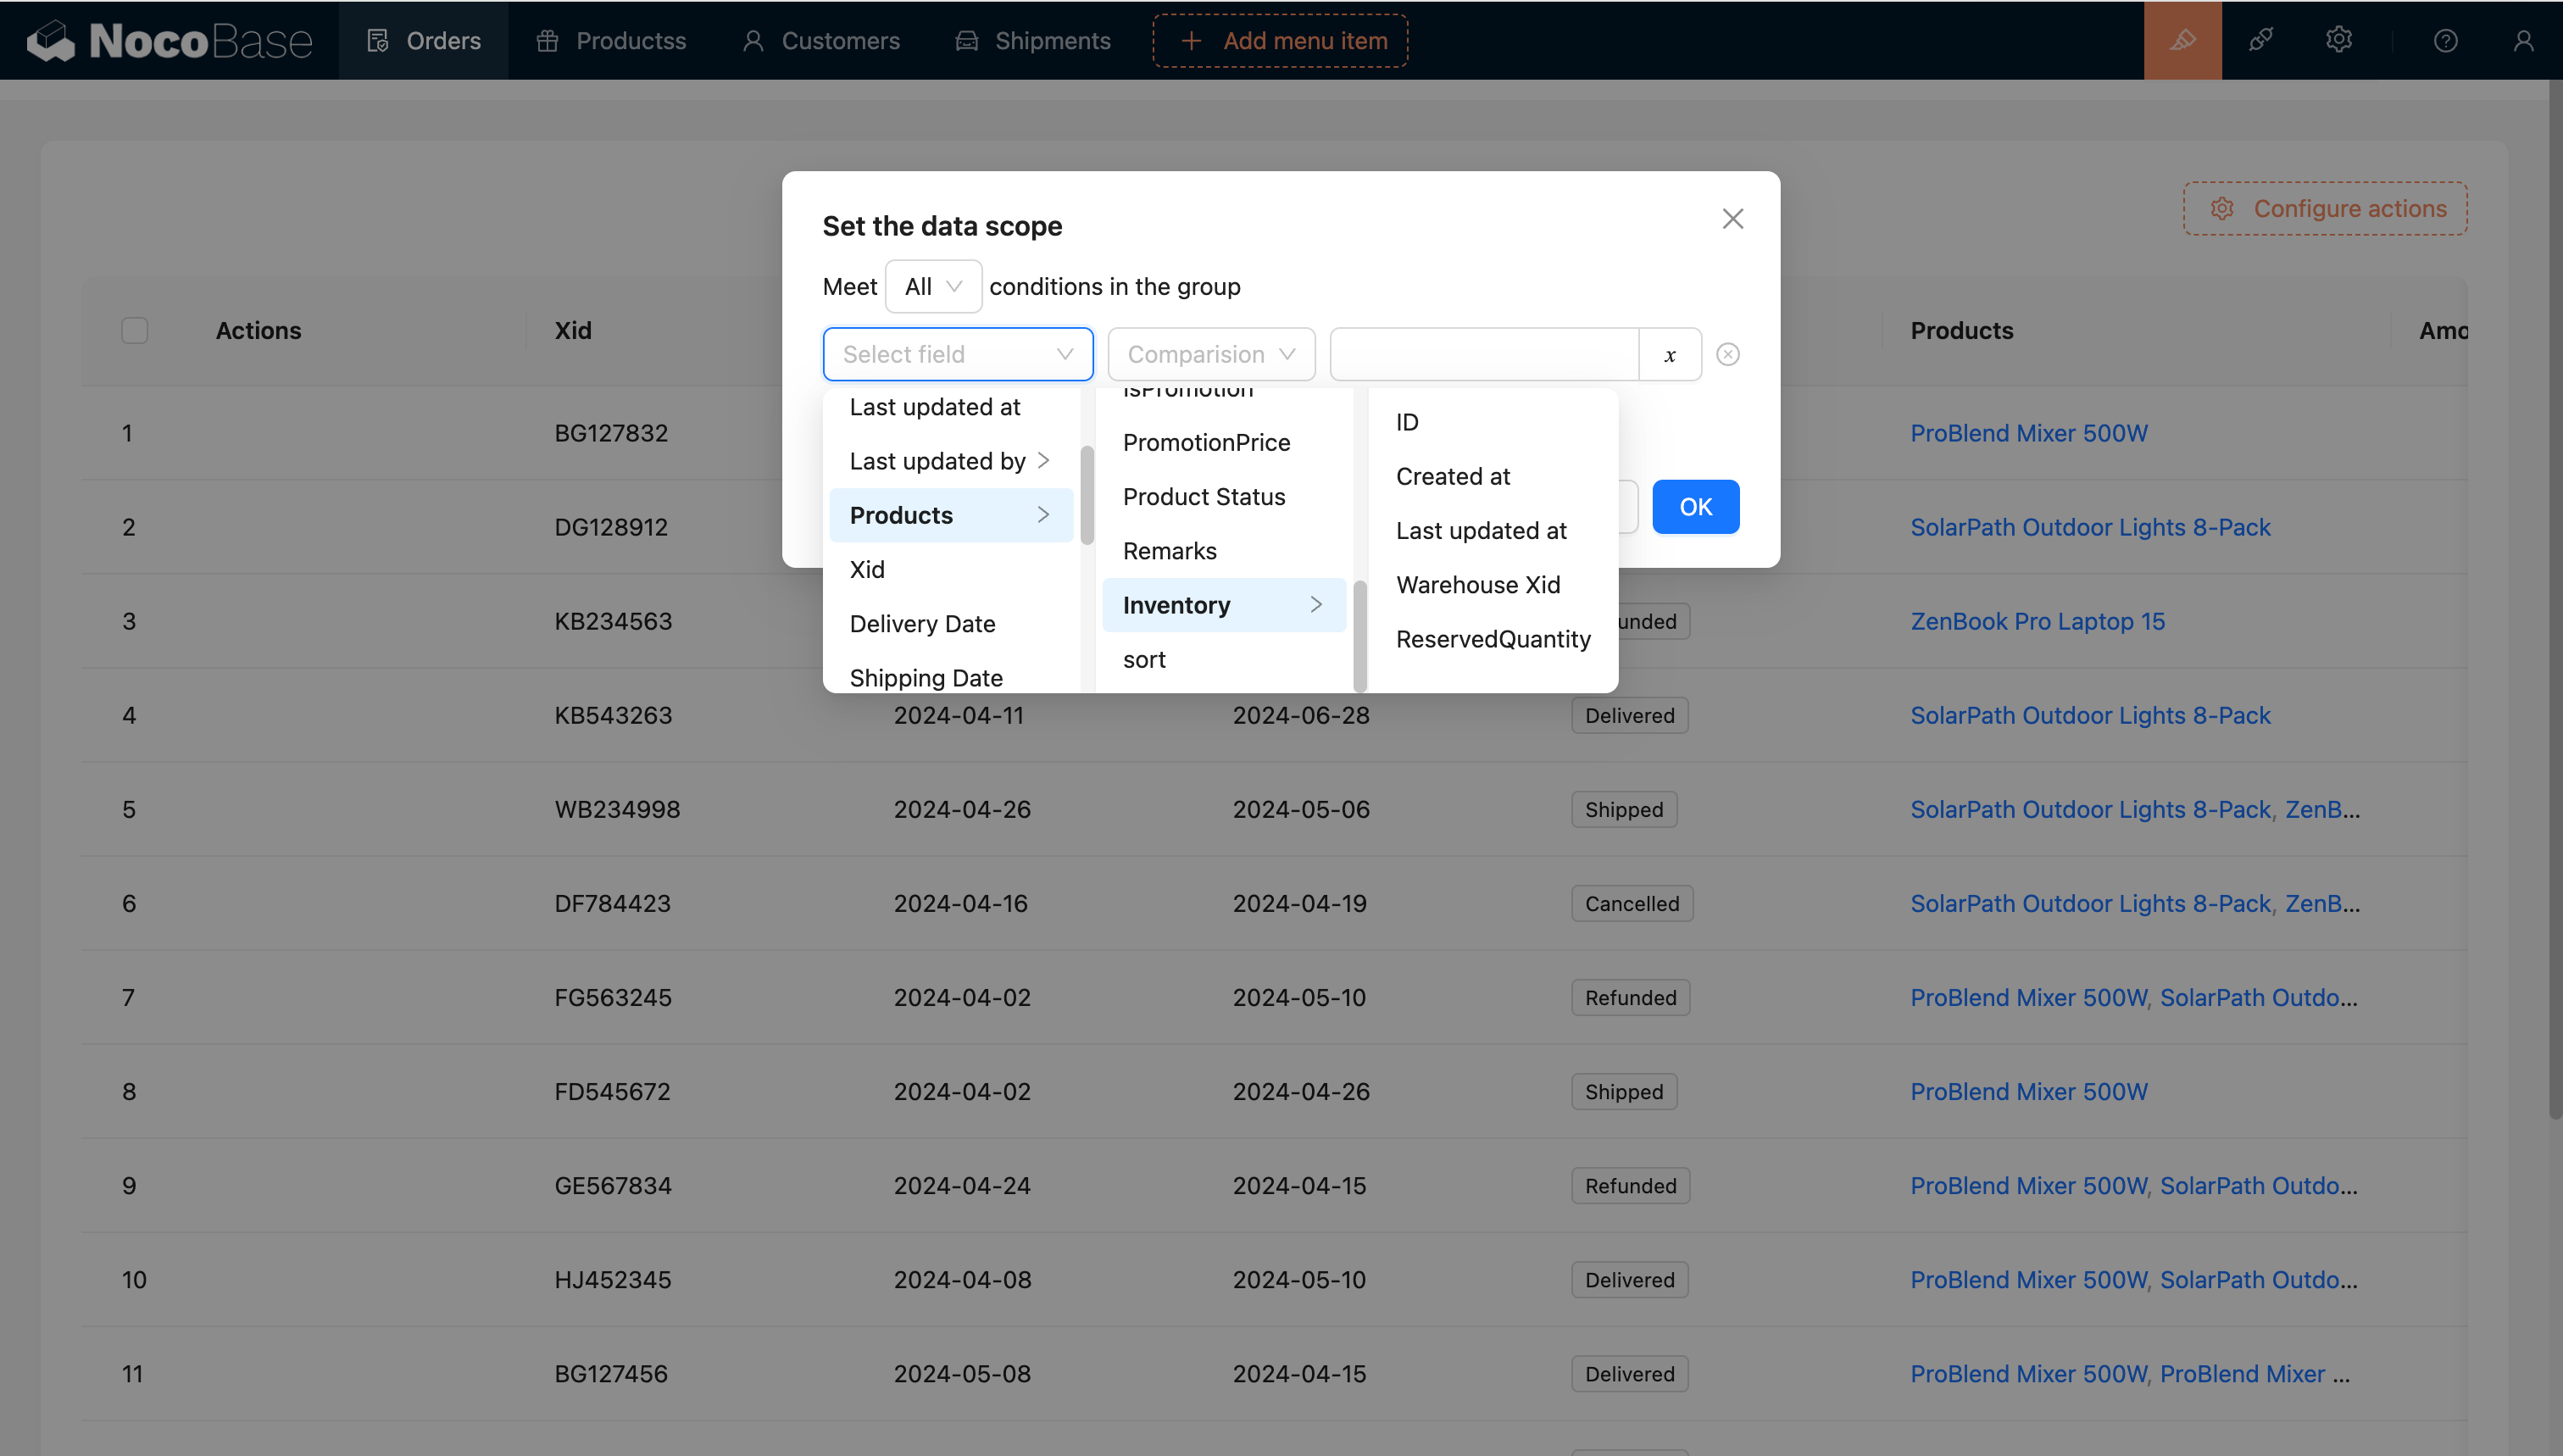Open the help question-mark icon

coord(2445,40)
